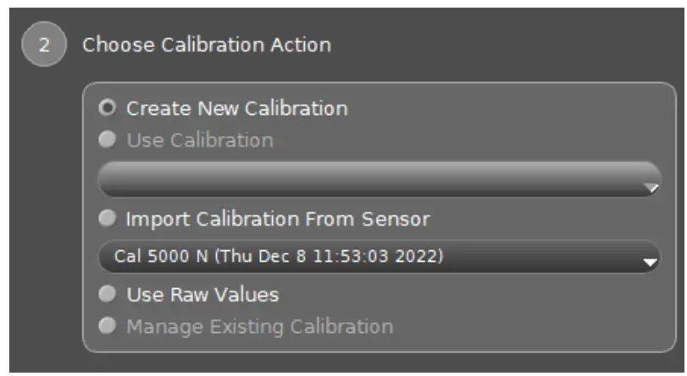Viewport: 687px width, 376px height.
Task: Enable the Import Calibration From Sensor option
Action: pos(108,220)
